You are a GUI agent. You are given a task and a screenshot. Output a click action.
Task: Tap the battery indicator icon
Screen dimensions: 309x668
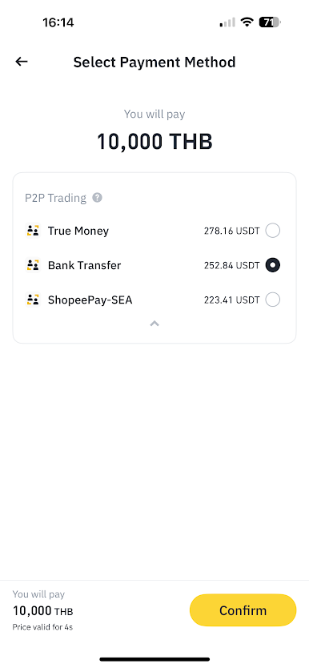[x=270, y=22]
